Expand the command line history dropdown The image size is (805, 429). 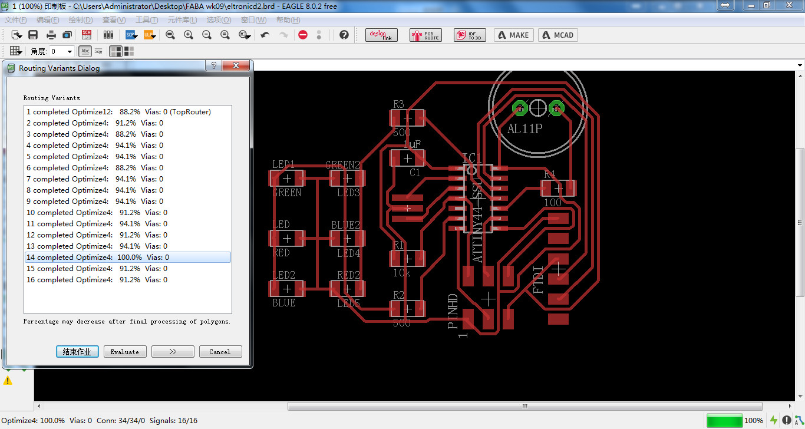click(x=800, y=65)
